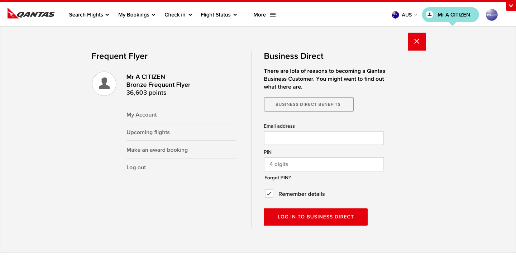Open the Flight Status menu
Viewport: 516px width, 269px height.
point(219,15)
